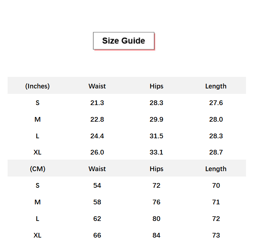Screen dimensions: 254x252
Task: Click the Size Guide button
Action: tap(124, 41)
